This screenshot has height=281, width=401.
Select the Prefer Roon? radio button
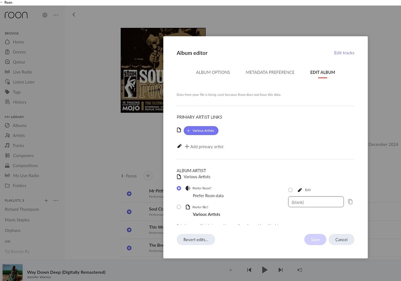click(179, 188)
